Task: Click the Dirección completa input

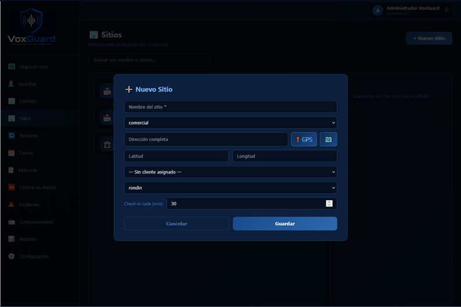Action: click(x=206, y=139)
